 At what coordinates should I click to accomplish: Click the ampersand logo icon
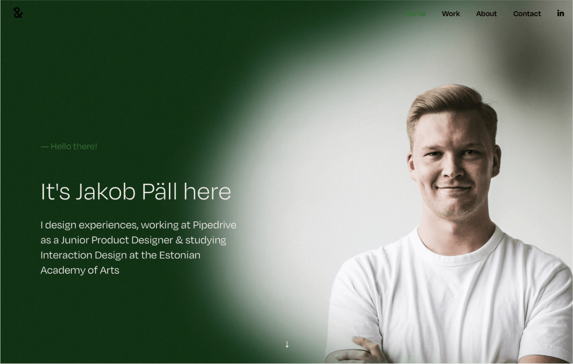(x=18, y=13)
